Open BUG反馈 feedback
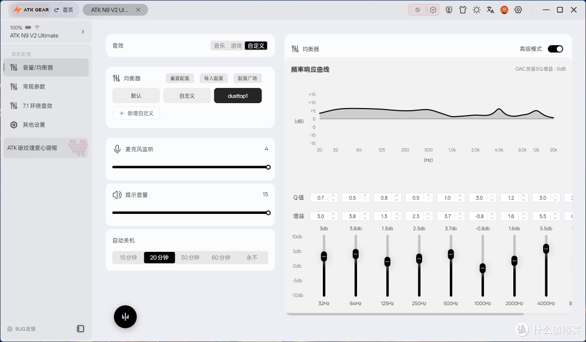The height and width of the screenshot is (342, 586). pos(21,329)
